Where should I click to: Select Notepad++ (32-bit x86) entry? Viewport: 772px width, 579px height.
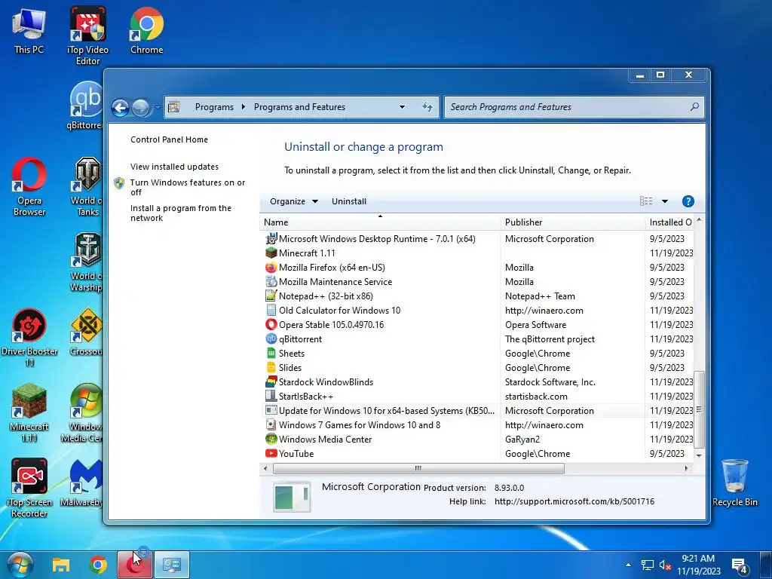476,296
